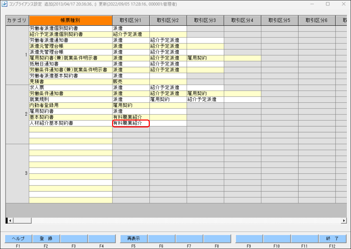Click the 終了 F12 button
Viewport: 351px width, 249px height.
[332, 238]
